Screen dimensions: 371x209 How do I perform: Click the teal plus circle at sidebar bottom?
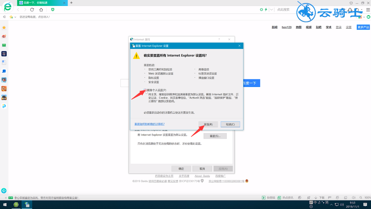4,191
